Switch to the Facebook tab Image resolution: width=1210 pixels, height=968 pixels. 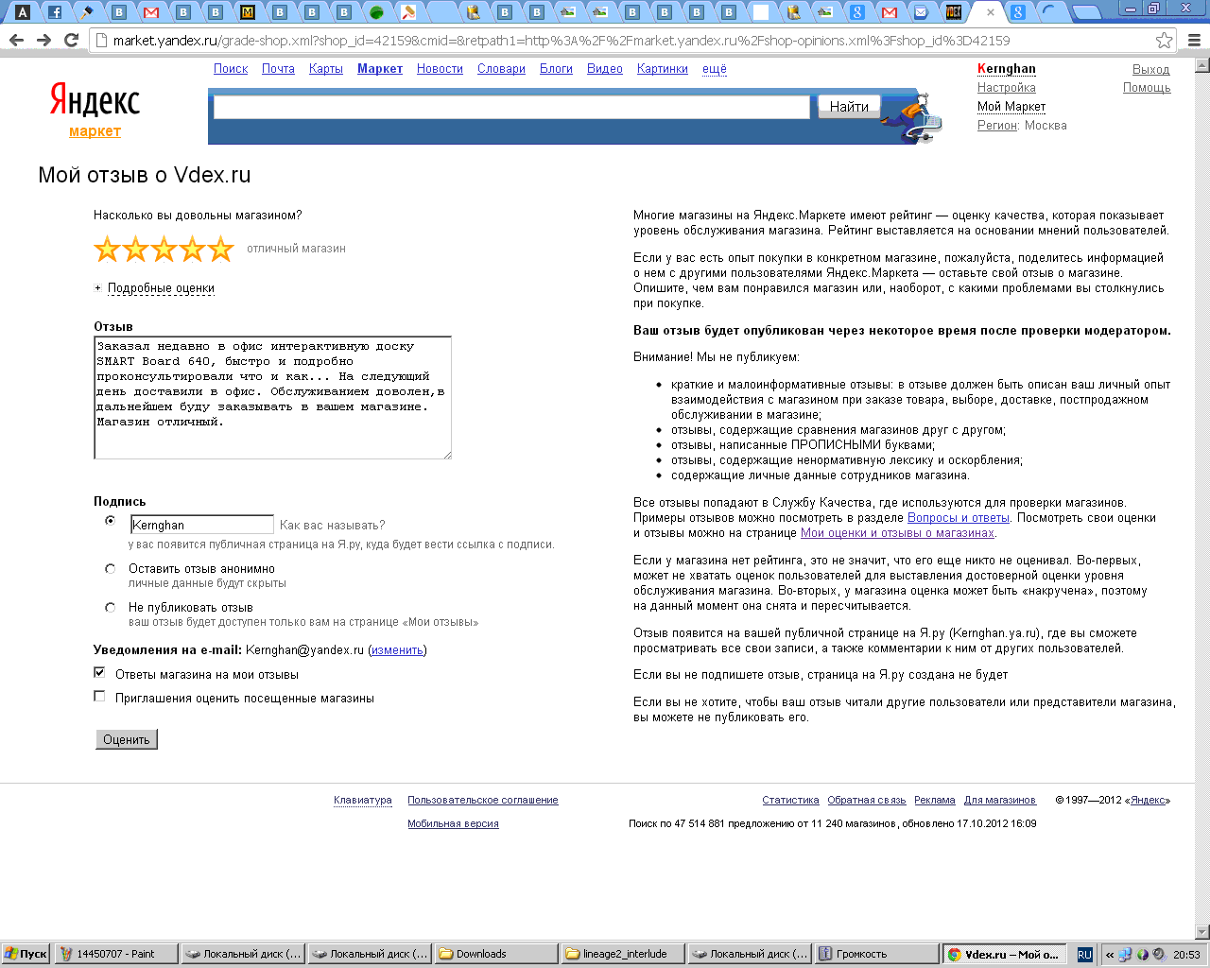click(55, 12)
